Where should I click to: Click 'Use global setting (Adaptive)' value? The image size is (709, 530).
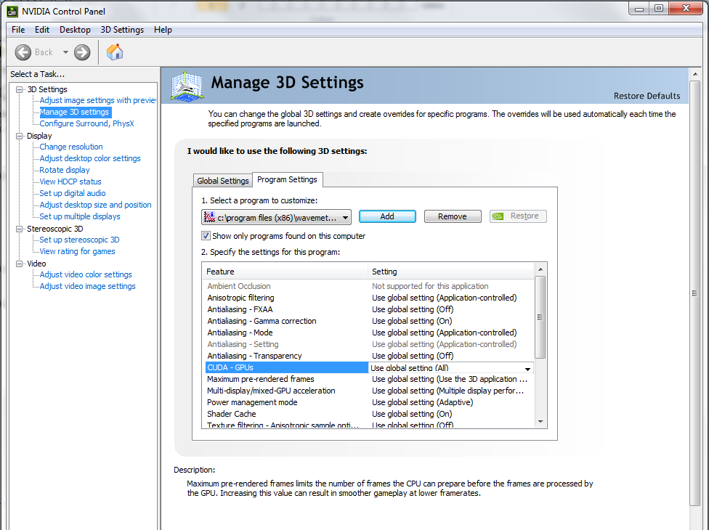(422, 403)
